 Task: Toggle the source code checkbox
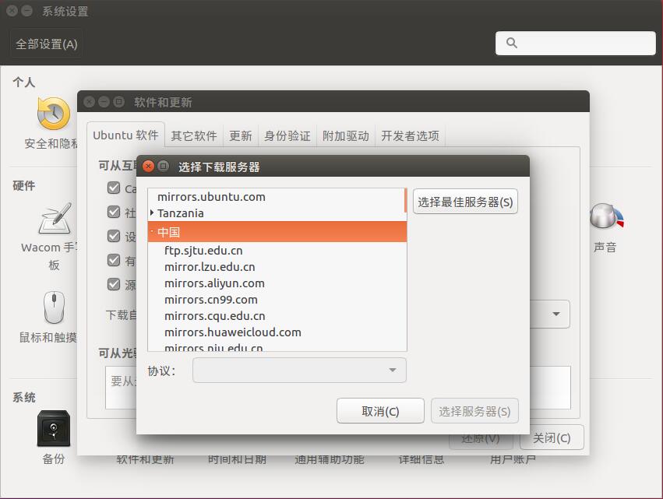pos(114,284)
